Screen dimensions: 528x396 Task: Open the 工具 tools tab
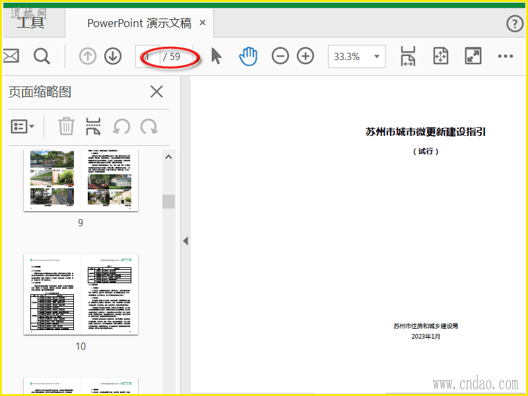(x=30, y=23)
